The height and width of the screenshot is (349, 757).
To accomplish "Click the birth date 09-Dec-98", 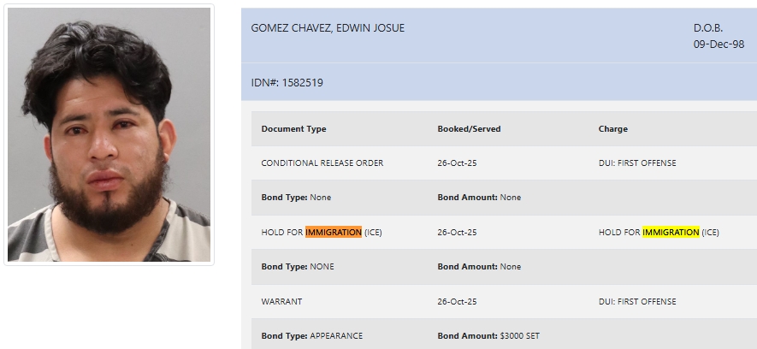I will (719, 44).
